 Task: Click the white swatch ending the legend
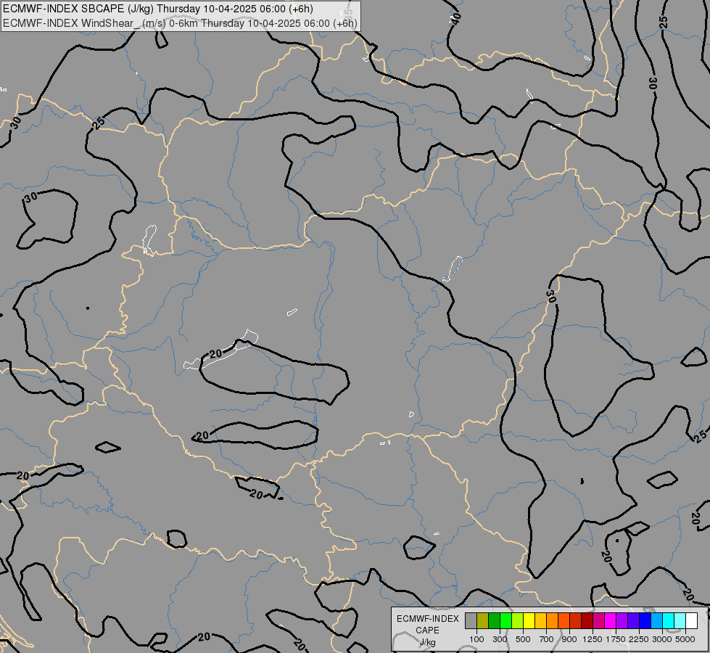click(x=691, y=621)
